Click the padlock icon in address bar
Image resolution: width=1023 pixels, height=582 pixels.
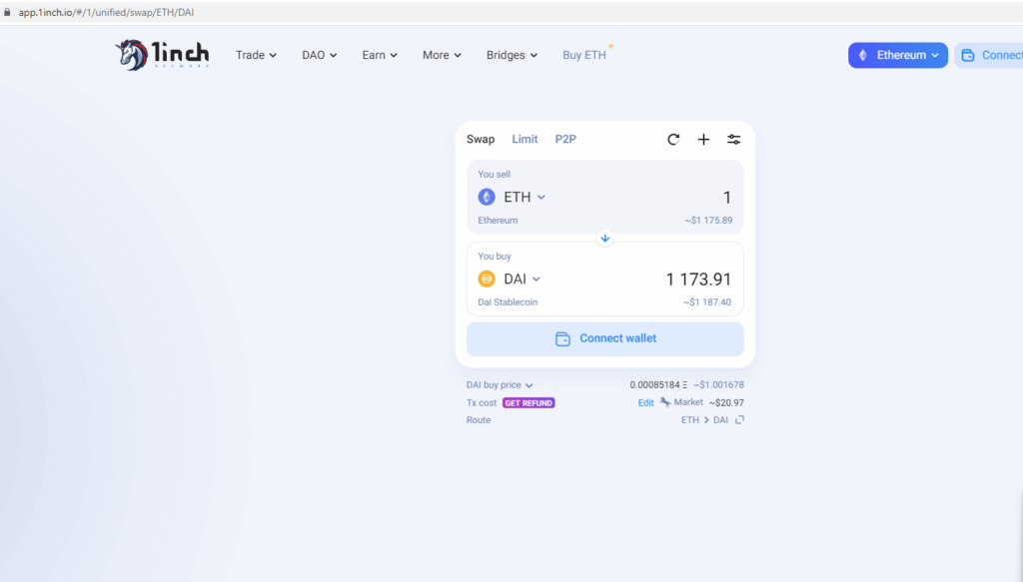[7, 12]
